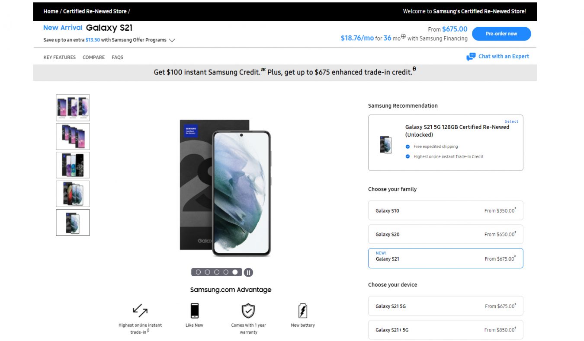This screenshot has width=584, height=341.
Task: Click the welcome message in black header
Action: coord(465,11)
